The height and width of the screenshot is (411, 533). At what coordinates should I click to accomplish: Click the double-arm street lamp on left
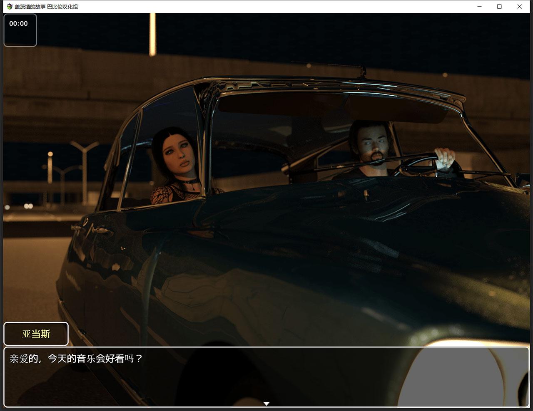point(85,166)
